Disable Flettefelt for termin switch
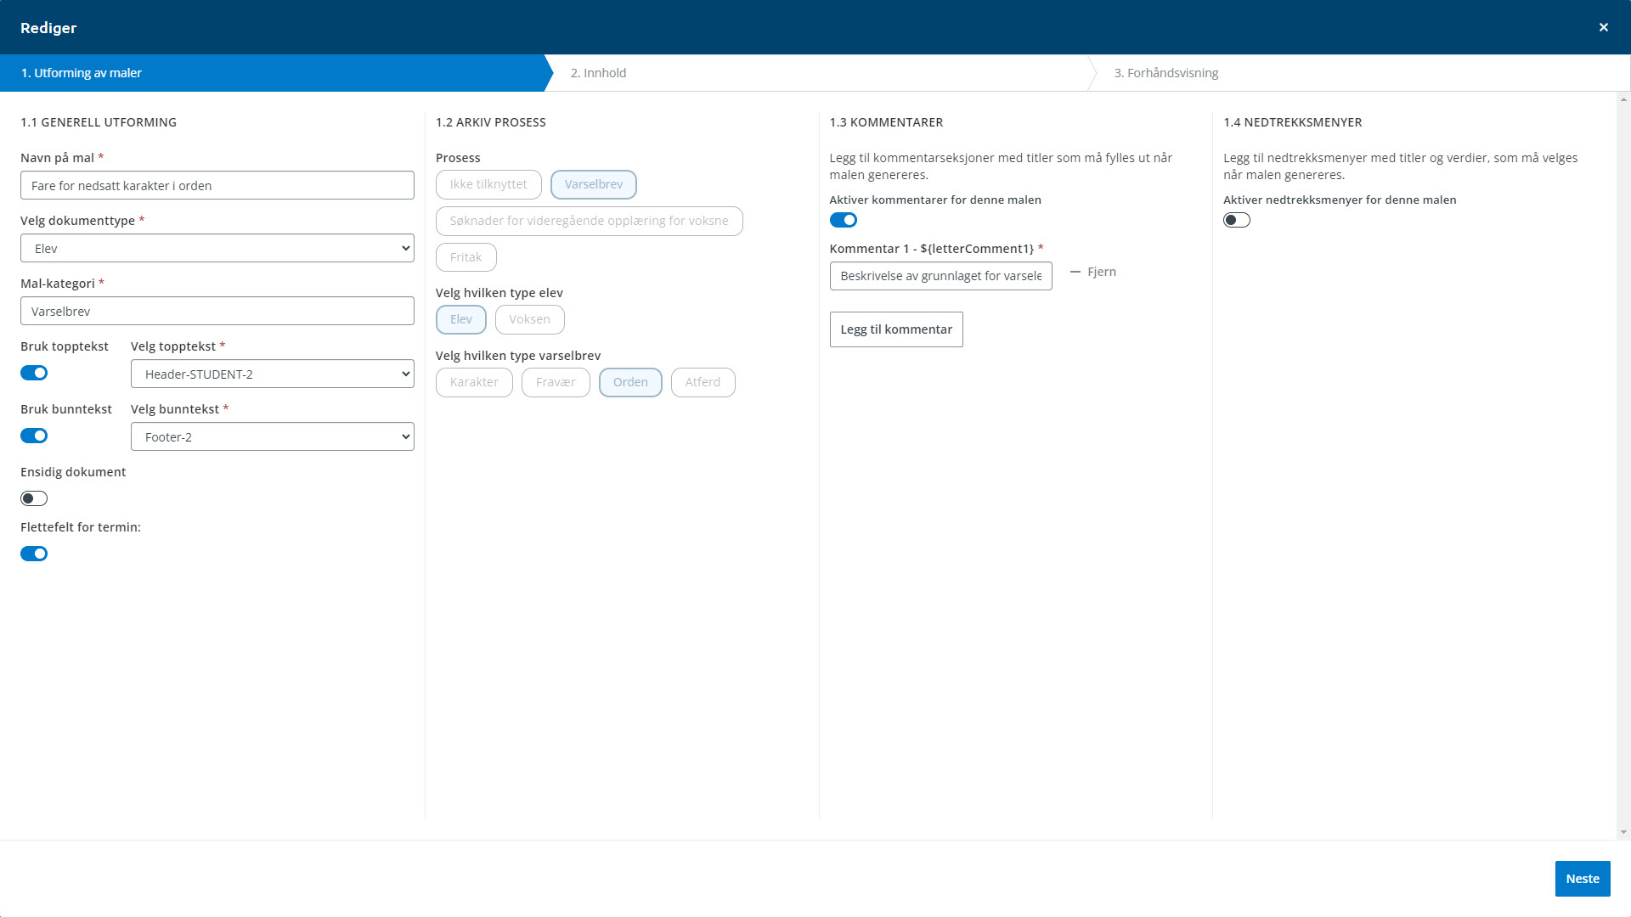 point(34,554)
